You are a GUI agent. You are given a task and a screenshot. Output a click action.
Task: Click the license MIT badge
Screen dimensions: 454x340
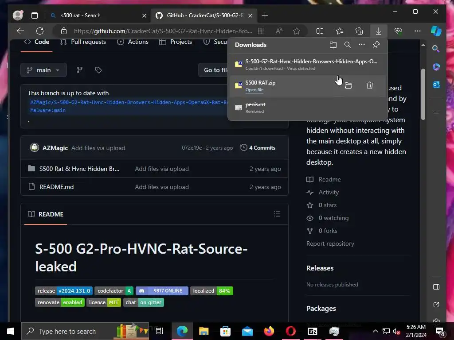(x=104, y=302)
